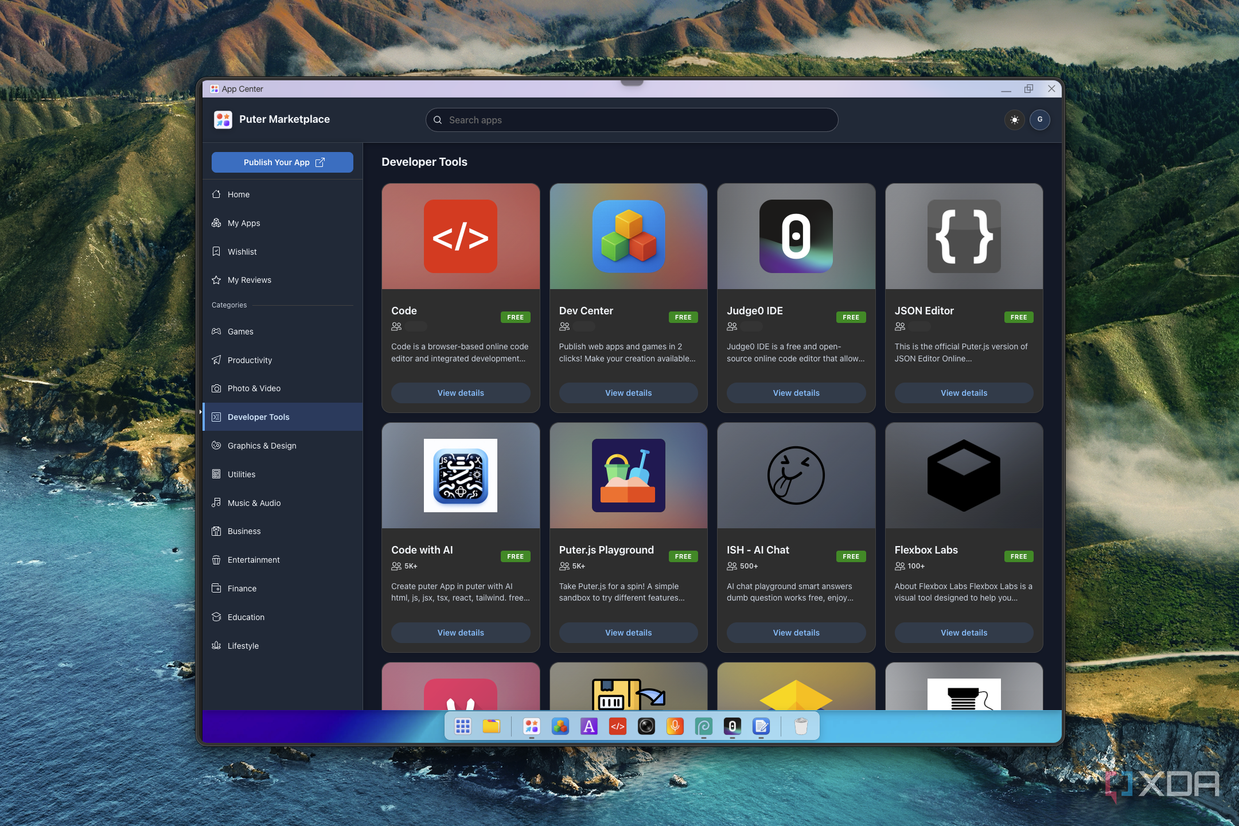Select the Education category
Screen dimensions: 1239x826
click(x=282, y=617)
